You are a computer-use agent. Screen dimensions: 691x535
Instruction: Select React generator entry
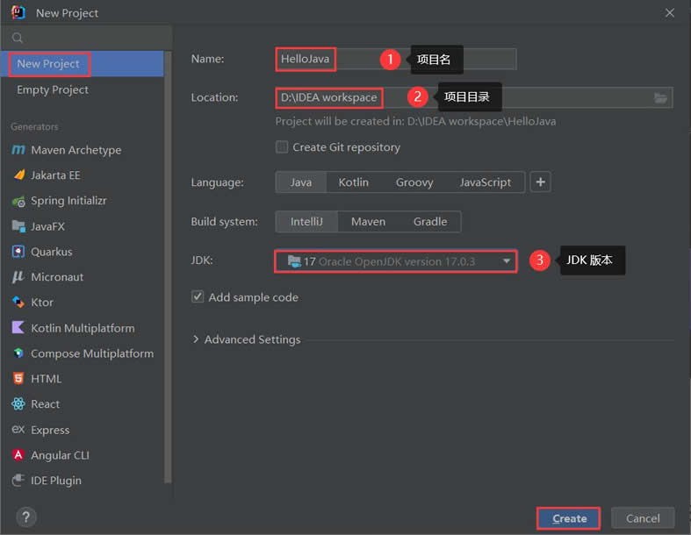coord(82,404)
